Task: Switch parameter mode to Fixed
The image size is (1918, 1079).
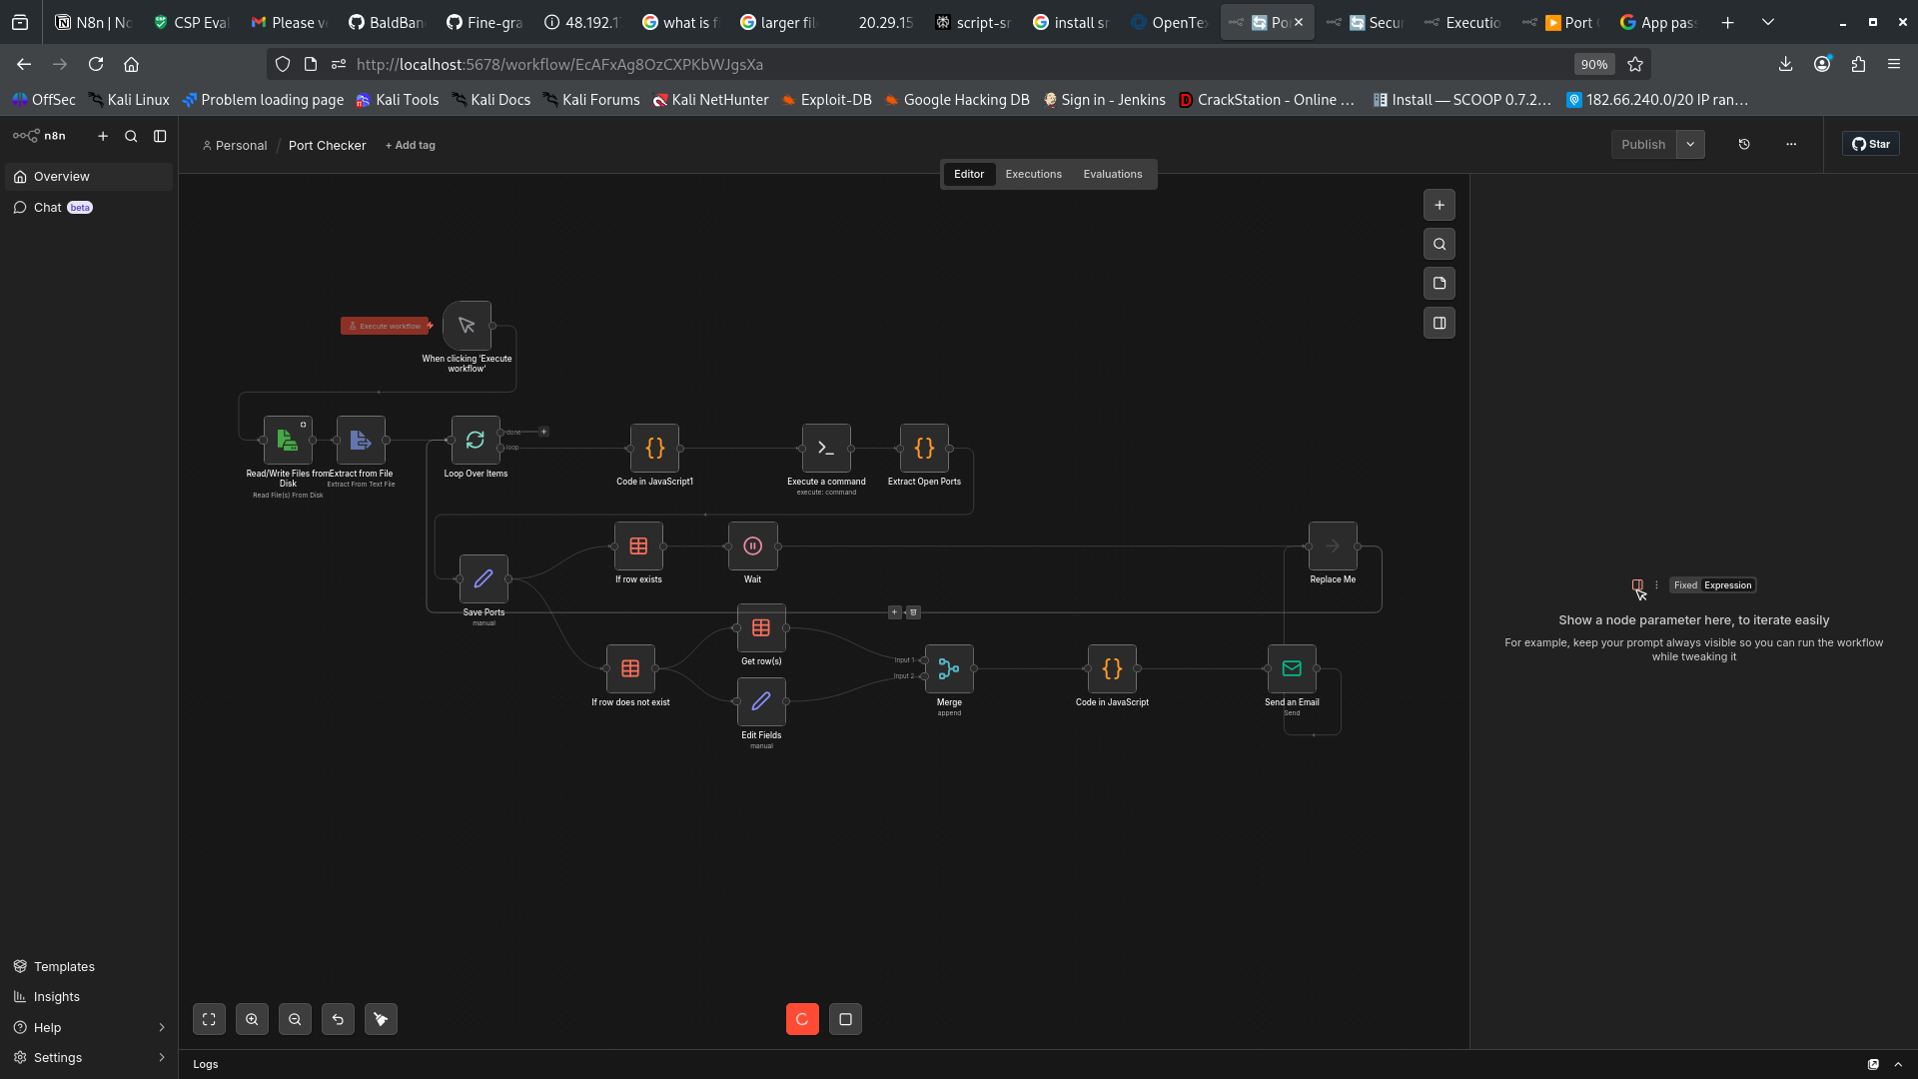Action: pos(1685,585)
